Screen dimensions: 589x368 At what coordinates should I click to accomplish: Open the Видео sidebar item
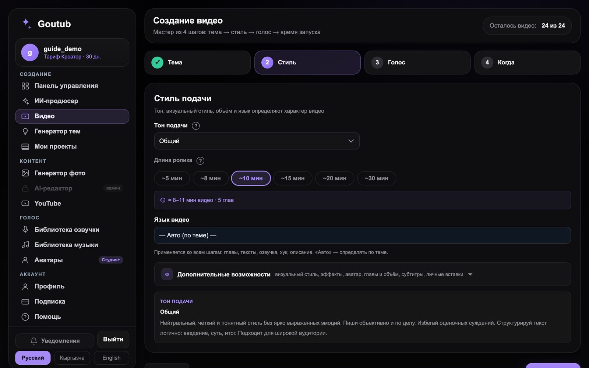(72, 116)
